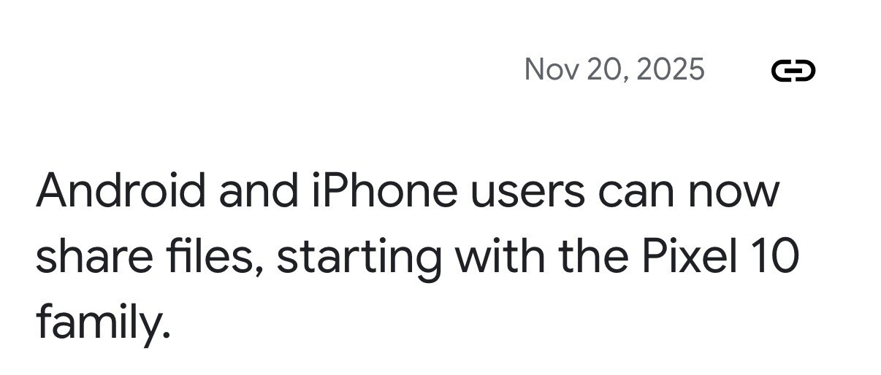Copy the article link via chain icon
881x375 pixels.
tap(793, 71)
